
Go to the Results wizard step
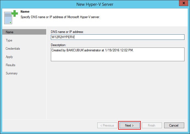tap(10, 65)
